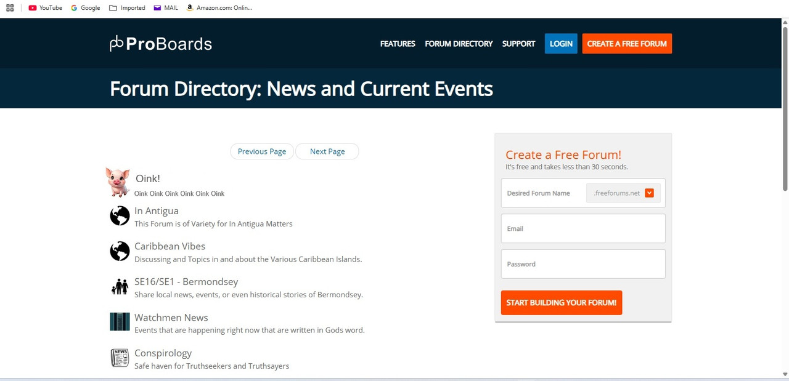Open the FEATURES menu item
The image size is (789, 381).
(x=398, y=44)
